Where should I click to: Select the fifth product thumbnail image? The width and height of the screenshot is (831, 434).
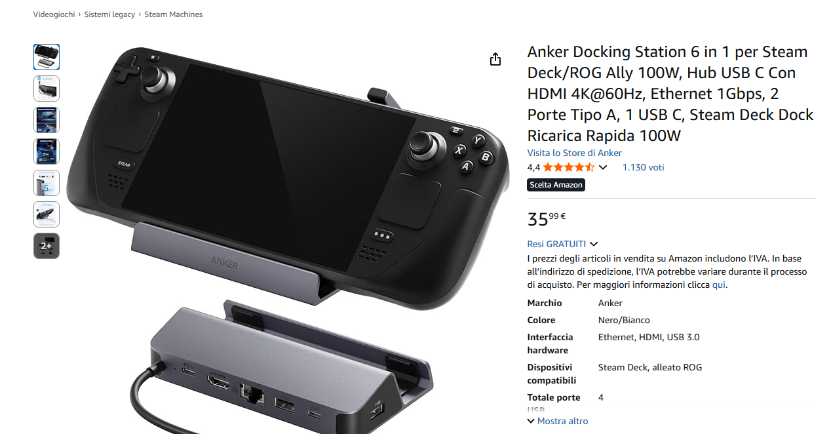click(x=47, y=183)
